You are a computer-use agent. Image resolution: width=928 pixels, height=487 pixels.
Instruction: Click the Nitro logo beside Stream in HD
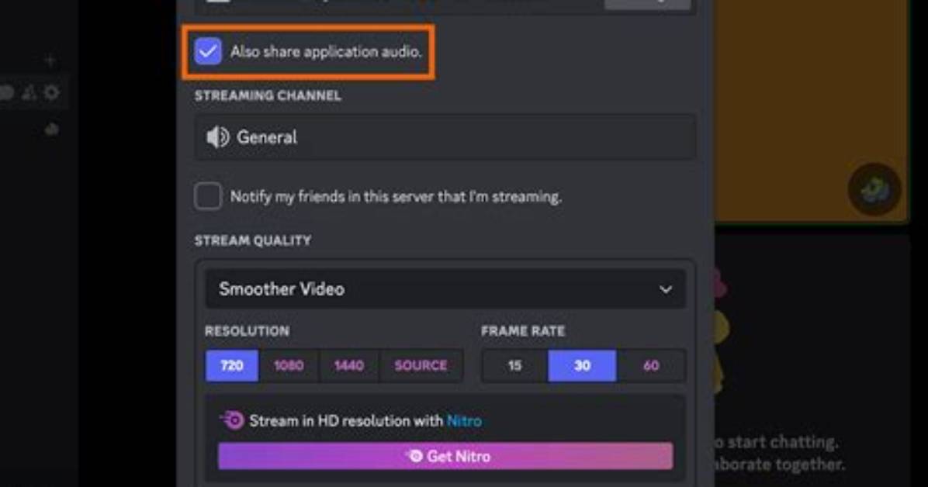pyautogui.click(x=232, y=420)
